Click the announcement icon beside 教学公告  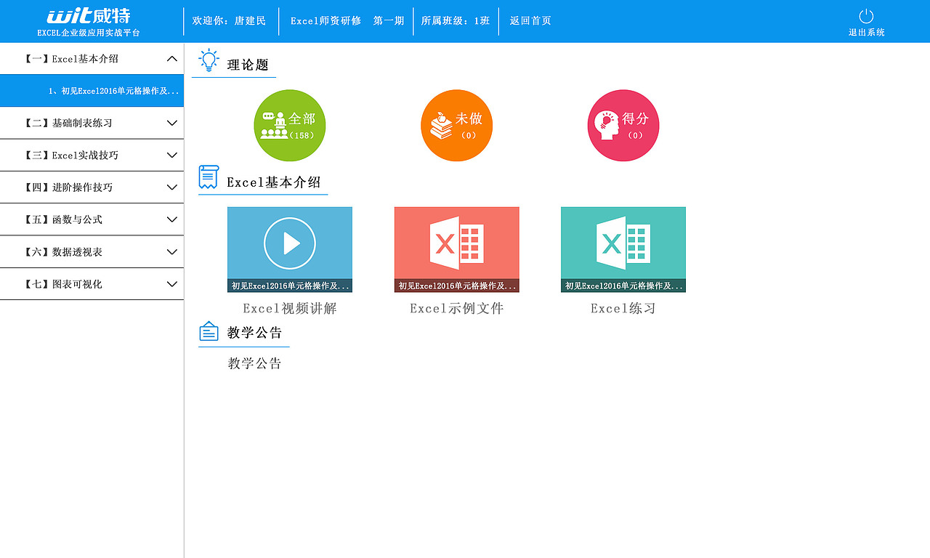point(209,331)
